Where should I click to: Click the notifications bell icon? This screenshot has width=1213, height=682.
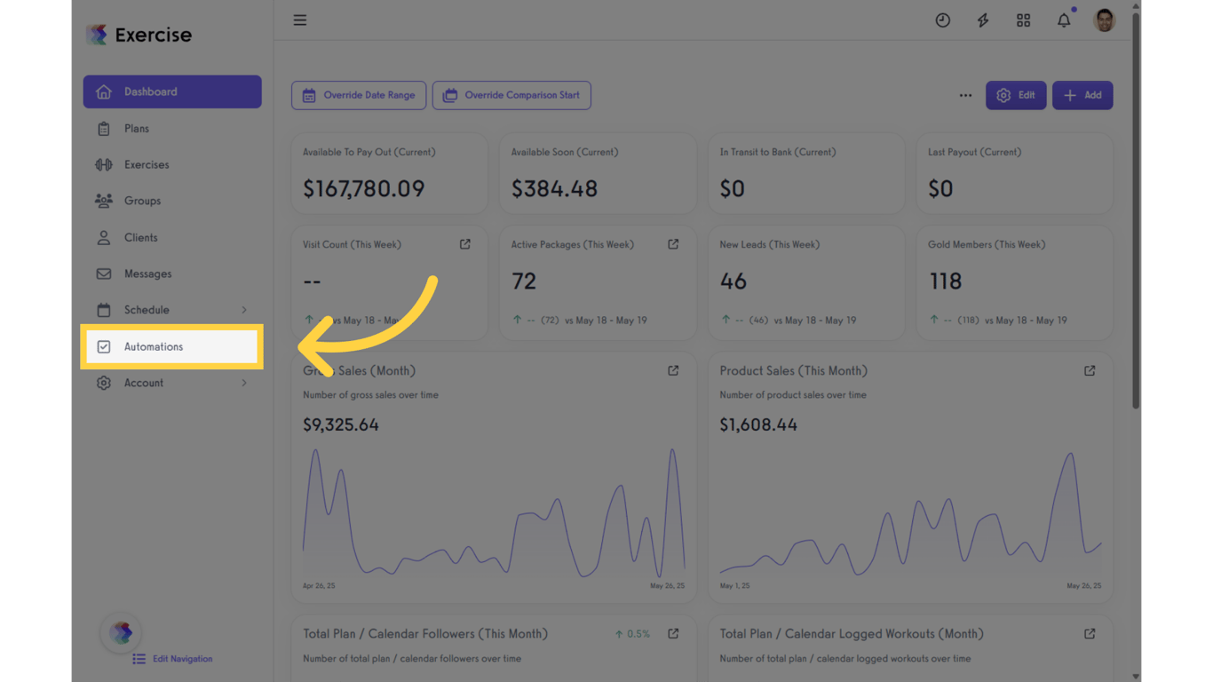[1064, 20]
